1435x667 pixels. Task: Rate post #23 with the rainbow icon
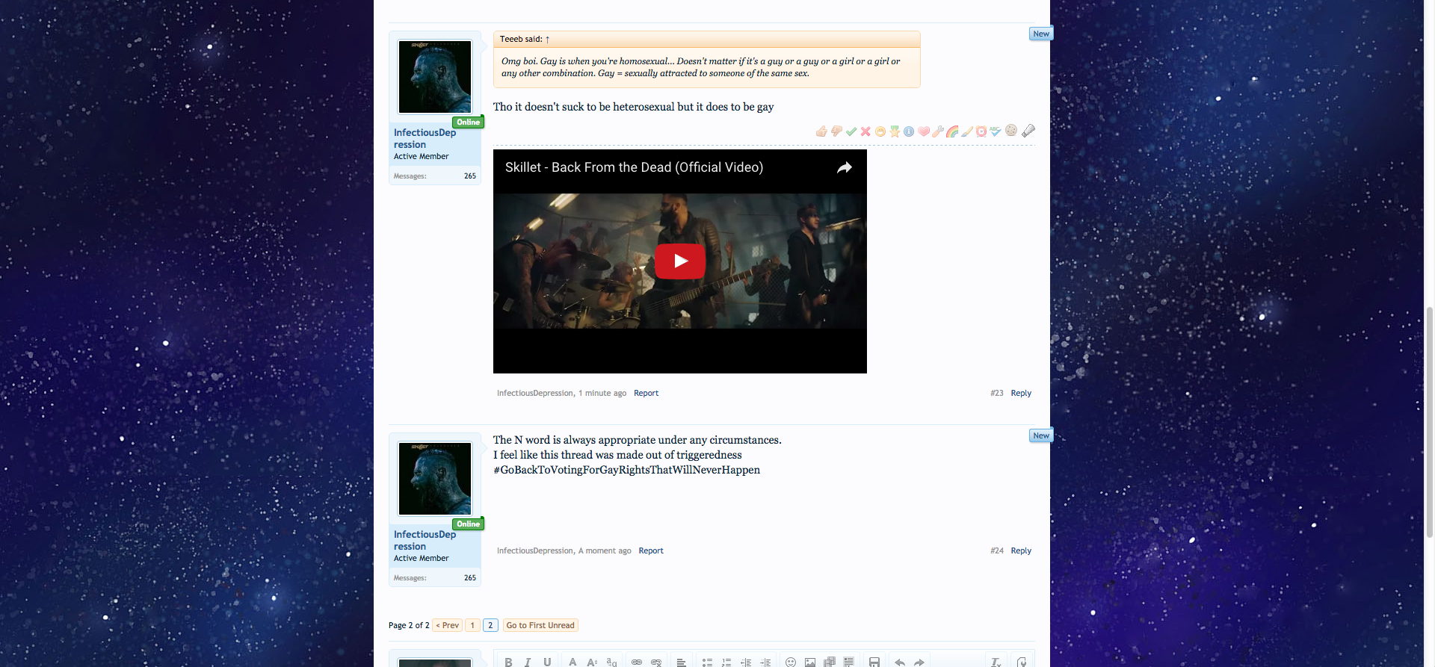[952, 131]
